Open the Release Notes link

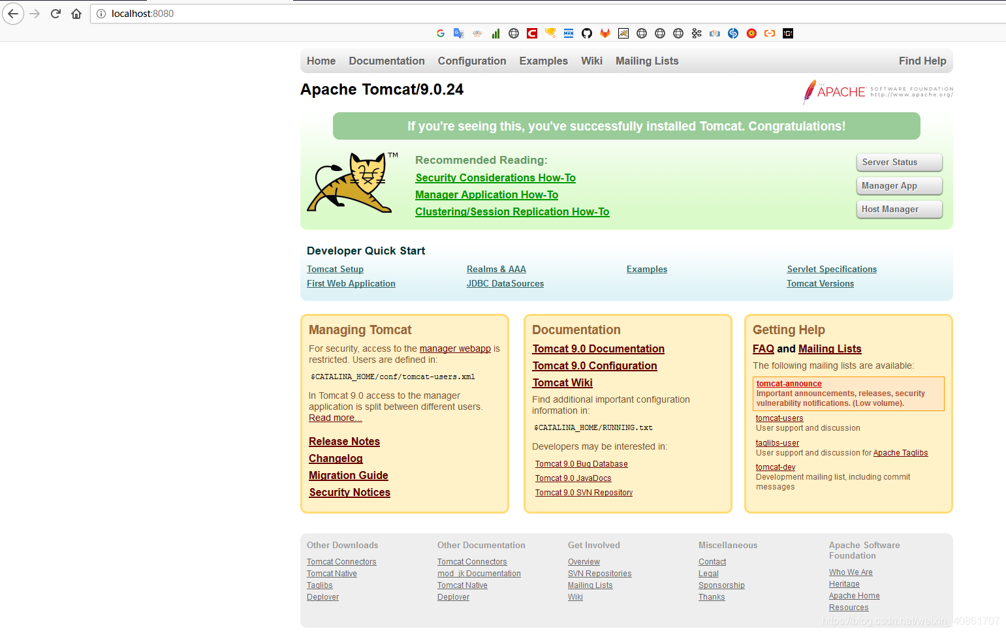point(344,442)
